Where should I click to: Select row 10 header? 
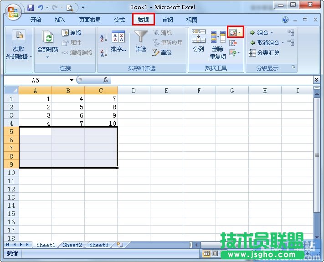(x=11, y=173)
